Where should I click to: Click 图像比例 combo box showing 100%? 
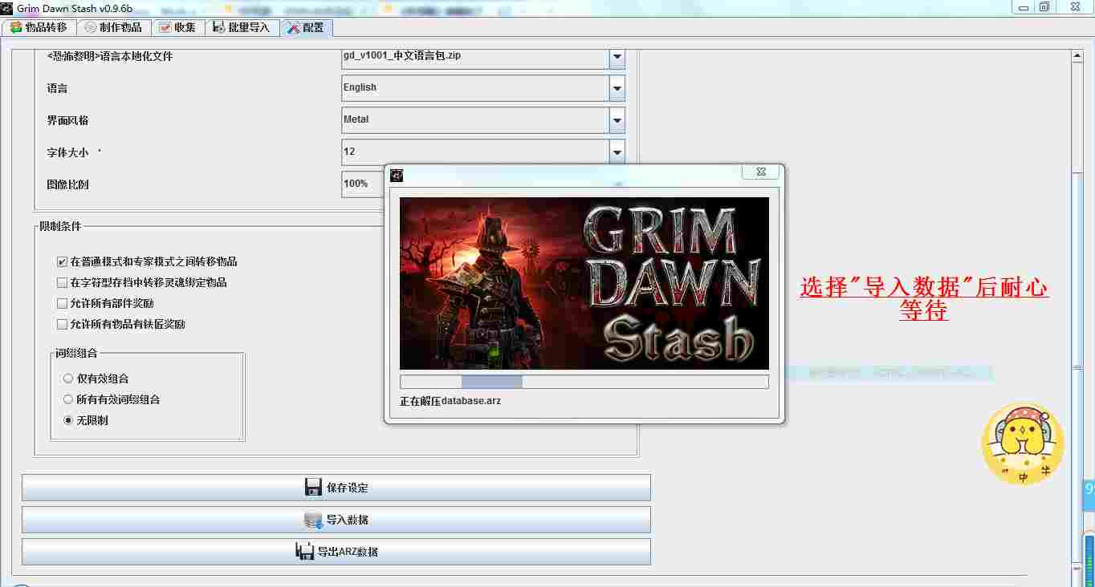tap(363, 184)
